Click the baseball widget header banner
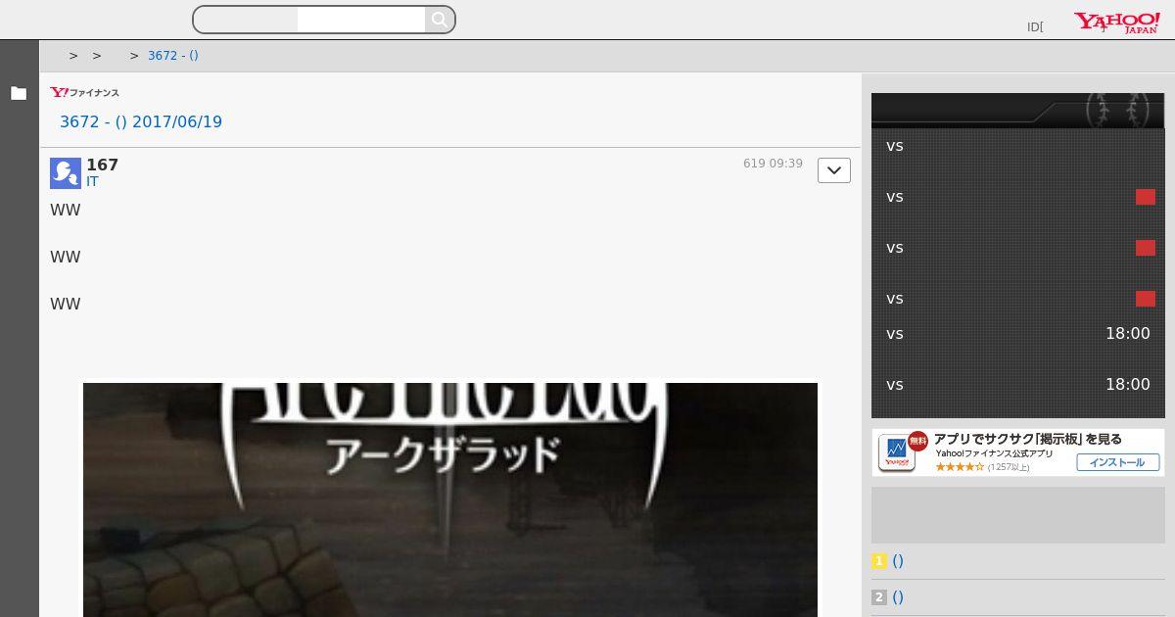 [x=1018, y=111]
